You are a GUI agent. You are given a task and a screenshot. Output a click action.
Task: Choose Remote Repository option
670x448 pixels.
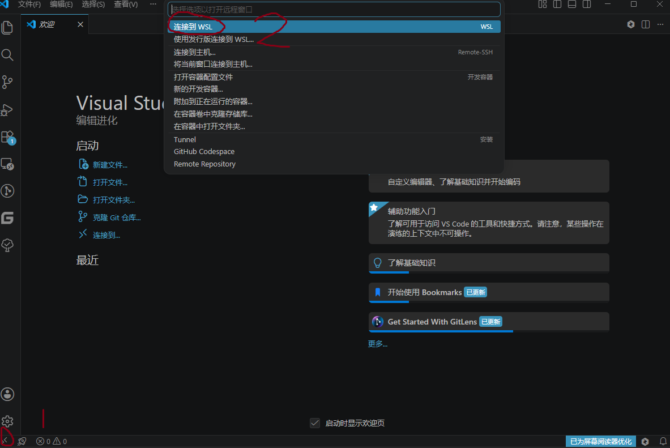click(334, 164)
